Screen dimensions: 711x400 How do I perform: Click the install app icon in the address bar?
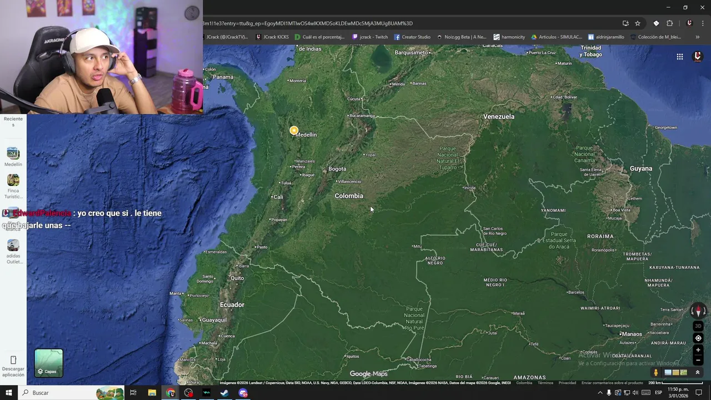[625, 23]
